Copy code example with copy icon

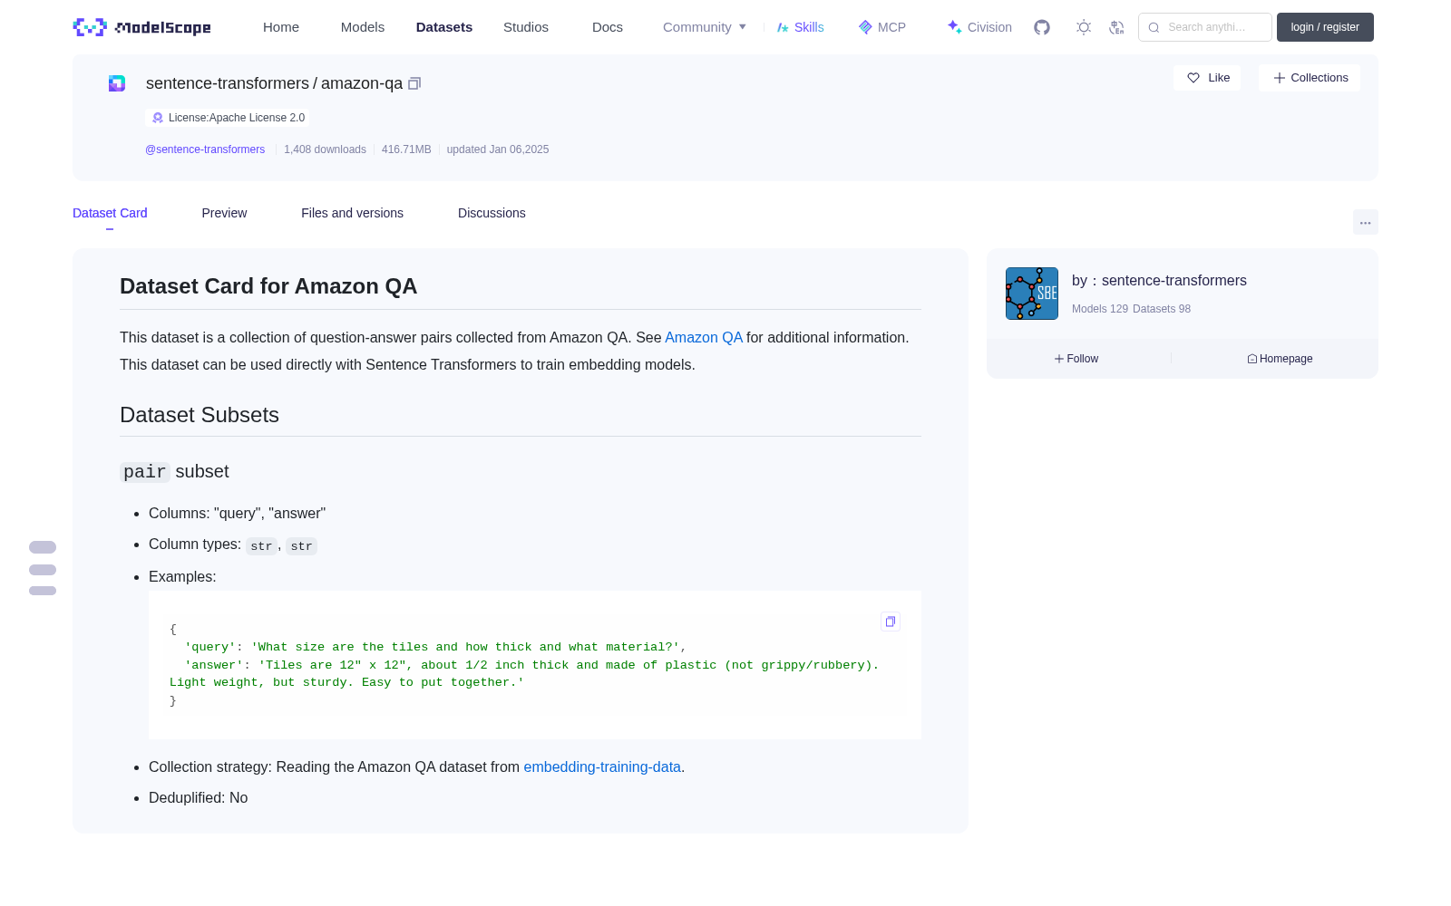tap(891, 622)
